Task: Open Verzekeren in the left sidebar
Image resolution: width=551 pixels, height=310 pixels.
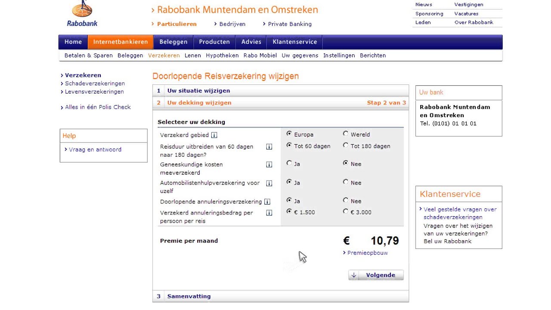Action: 83,75
